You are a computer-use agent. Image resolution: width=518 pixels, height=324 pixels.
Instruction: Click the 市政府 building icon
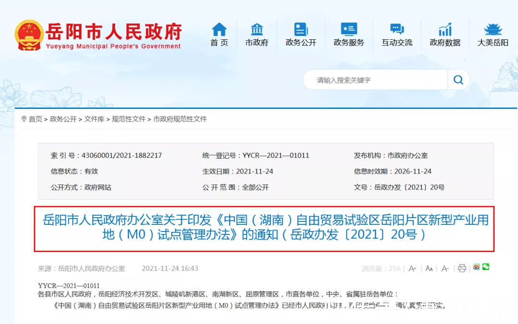(x=257, y=29)
